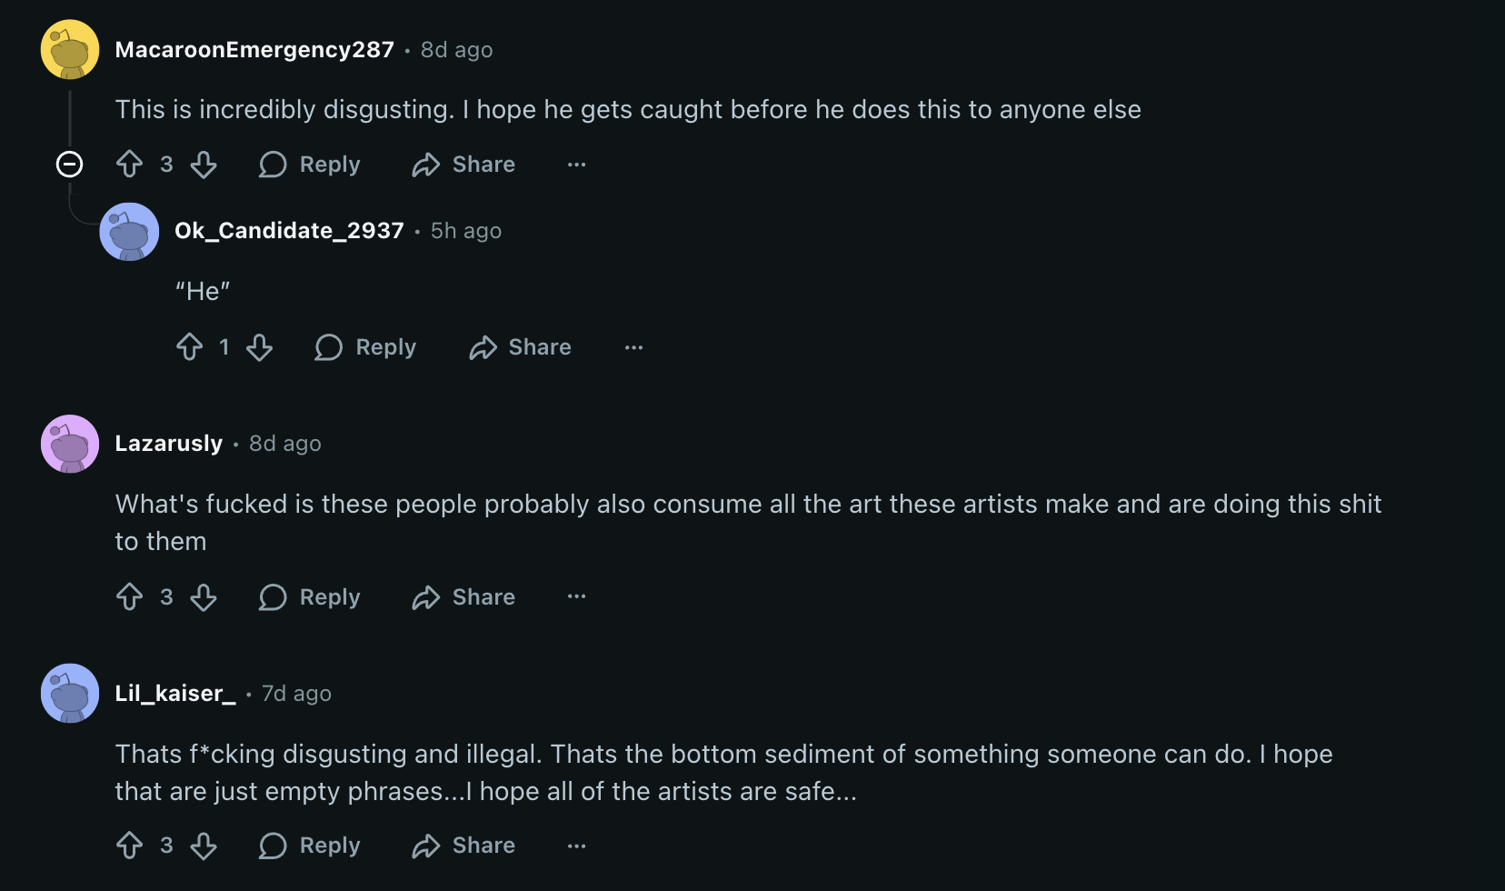Open Ok_Candidate_2937's username link
1505x891 pixels.
289,231
